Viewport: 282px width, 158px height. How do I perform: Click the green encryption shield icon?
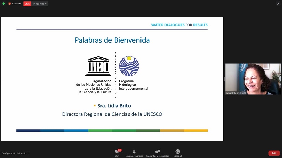pyautogui.click(x=4, y=4)
